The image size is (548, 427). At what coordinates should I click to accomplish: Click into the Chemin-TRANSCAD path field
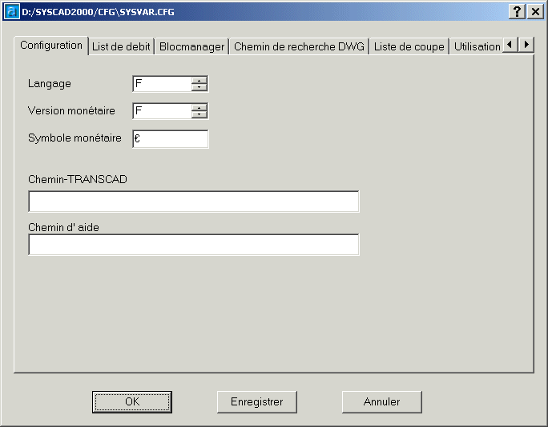coord(193,202)
